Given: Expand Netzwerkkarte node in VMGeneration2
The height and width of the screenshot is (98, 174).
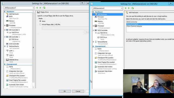Looking at the screenshot, I should pos(93,42).
